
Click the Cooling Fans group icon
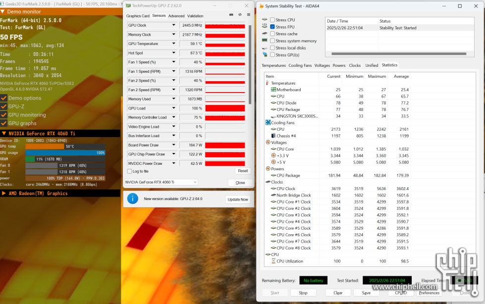(x=268, y=122)
